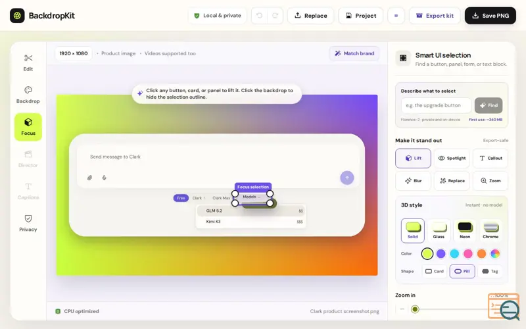Select the Lift effect
This screenshot has width=526, height=329.
(x=413, y=158)
